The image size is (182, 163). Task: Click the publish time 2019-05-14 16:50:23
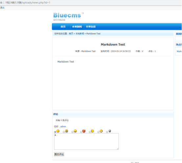pyautogui.click(x=116, y=51)
